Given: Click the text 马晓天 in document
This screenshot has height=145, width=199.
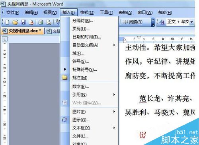Looking at the screenshot, I should (x=164, y=112).
